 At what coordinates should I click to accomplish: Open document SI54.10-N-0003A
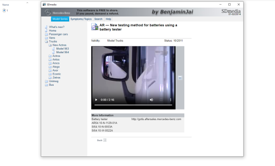(x=102, y=127)
